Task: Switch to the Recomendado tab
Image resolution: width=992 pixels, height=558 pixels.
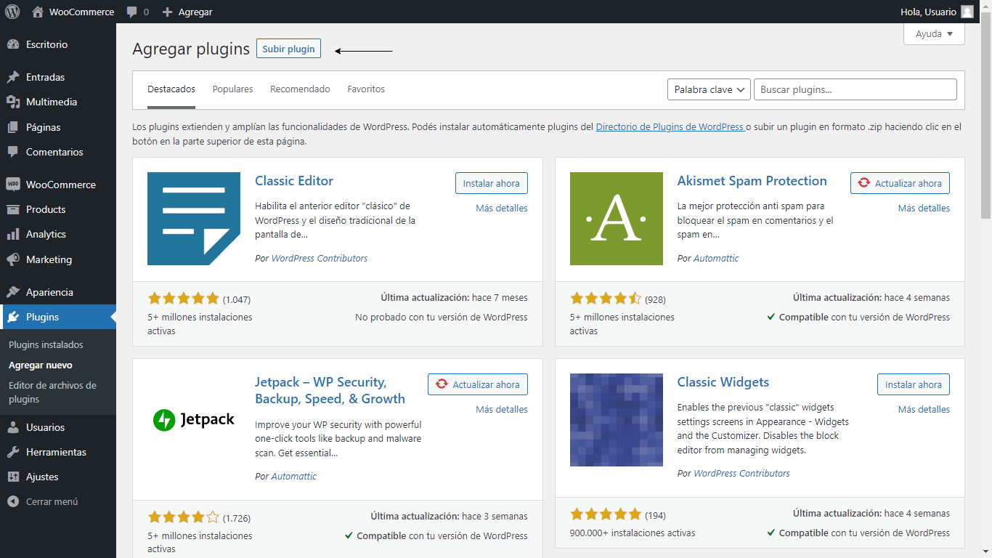Action: pyautogui.click(x=300, y=89)
